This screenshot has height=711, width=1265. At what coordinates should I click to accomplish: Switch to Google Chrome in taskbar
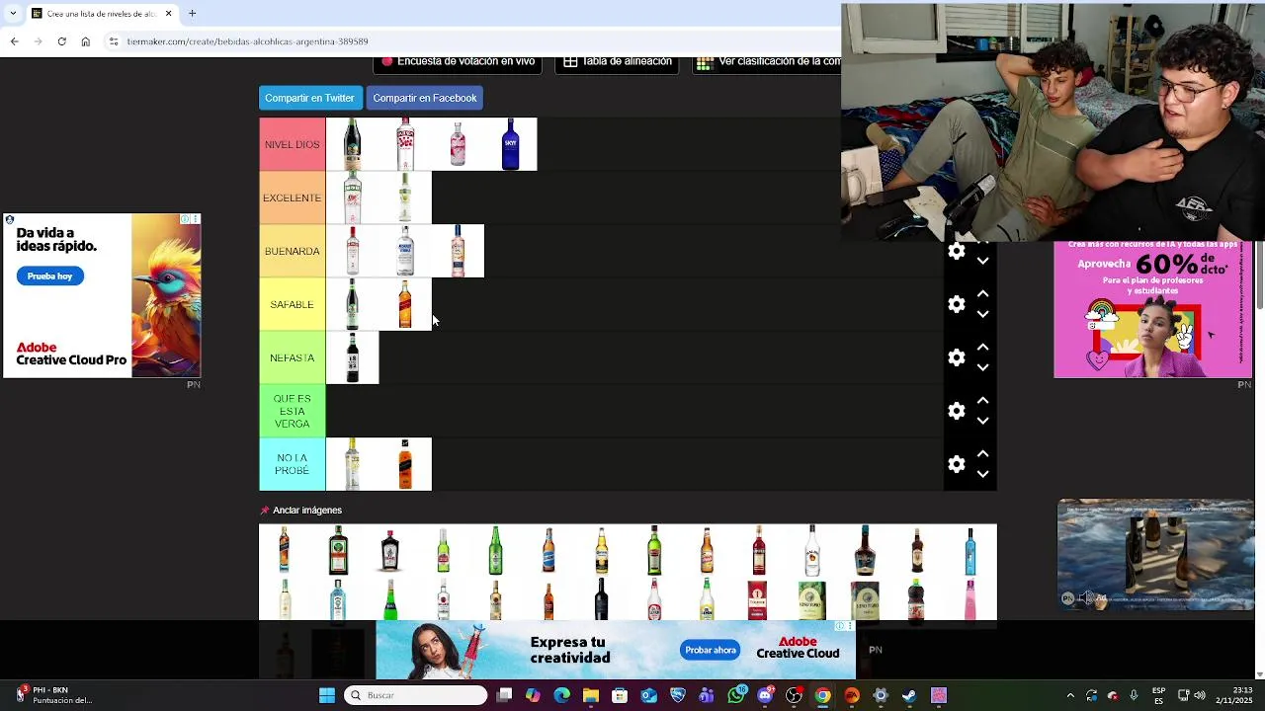(822, 695)
